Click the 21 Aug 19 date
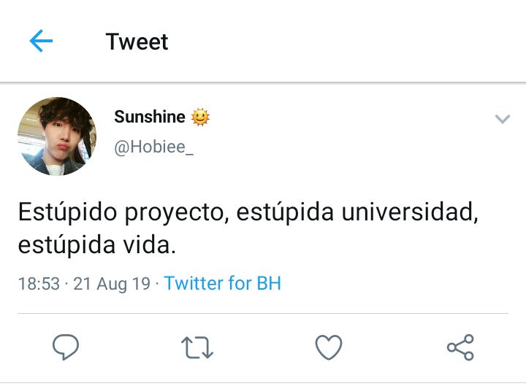The image size is (526, 386). pos(112,284)
